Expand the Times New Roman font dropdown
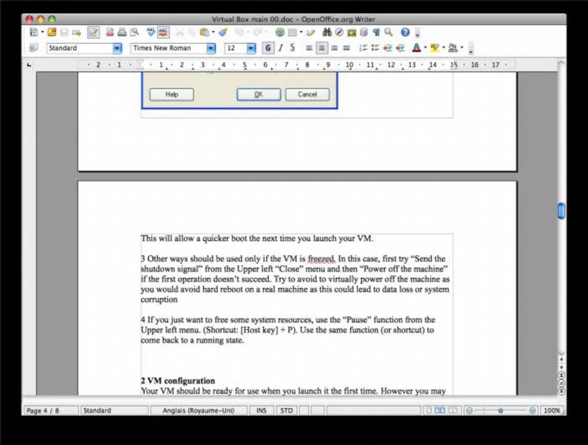This screenshot has height=445, width=588. [211, 48]
